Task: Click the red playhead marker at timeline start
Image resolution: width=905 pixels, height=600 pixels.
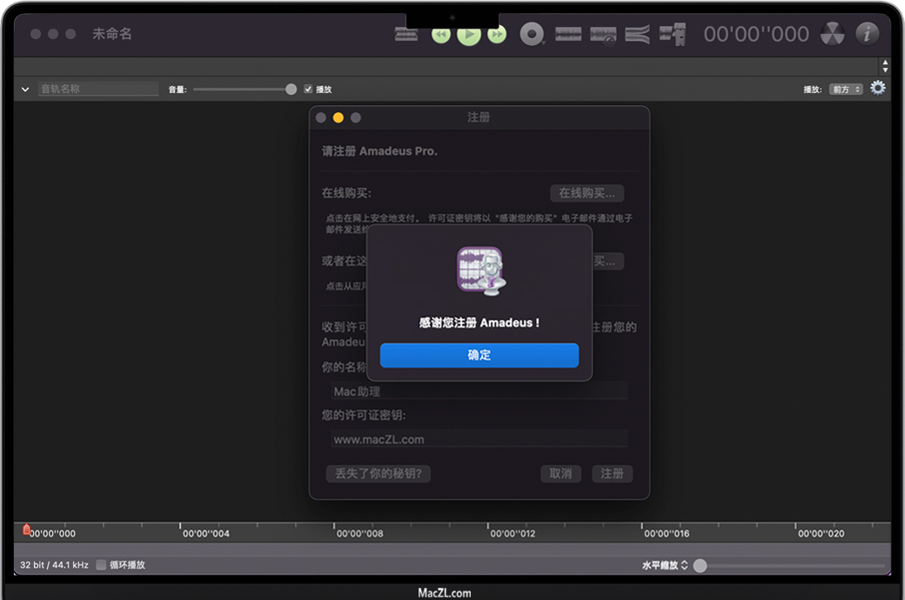Action: click(27, 529)
